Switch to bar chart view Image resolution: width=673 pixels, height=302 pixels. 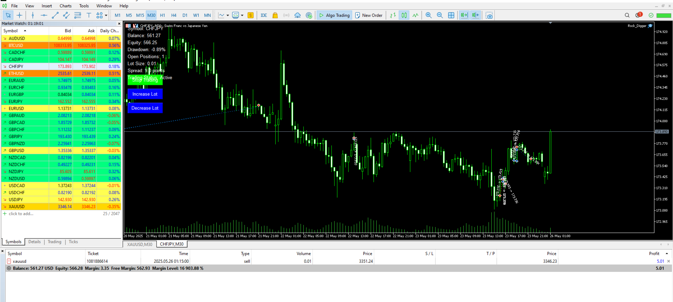point(393,15)
